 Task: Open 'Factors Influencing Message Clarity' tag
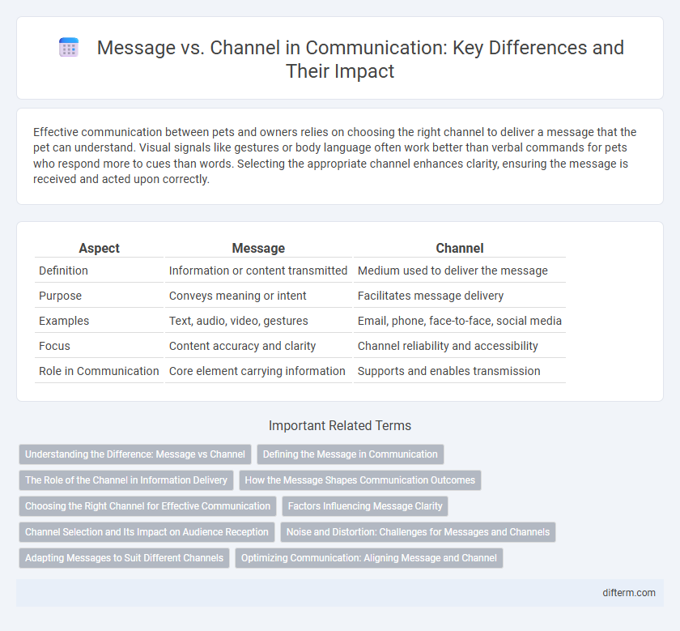pos(365,506)
